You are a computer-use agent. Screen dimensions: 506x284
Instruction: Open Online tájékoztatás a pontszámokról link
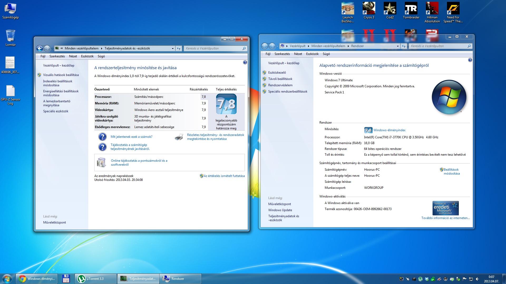(139, 163)
